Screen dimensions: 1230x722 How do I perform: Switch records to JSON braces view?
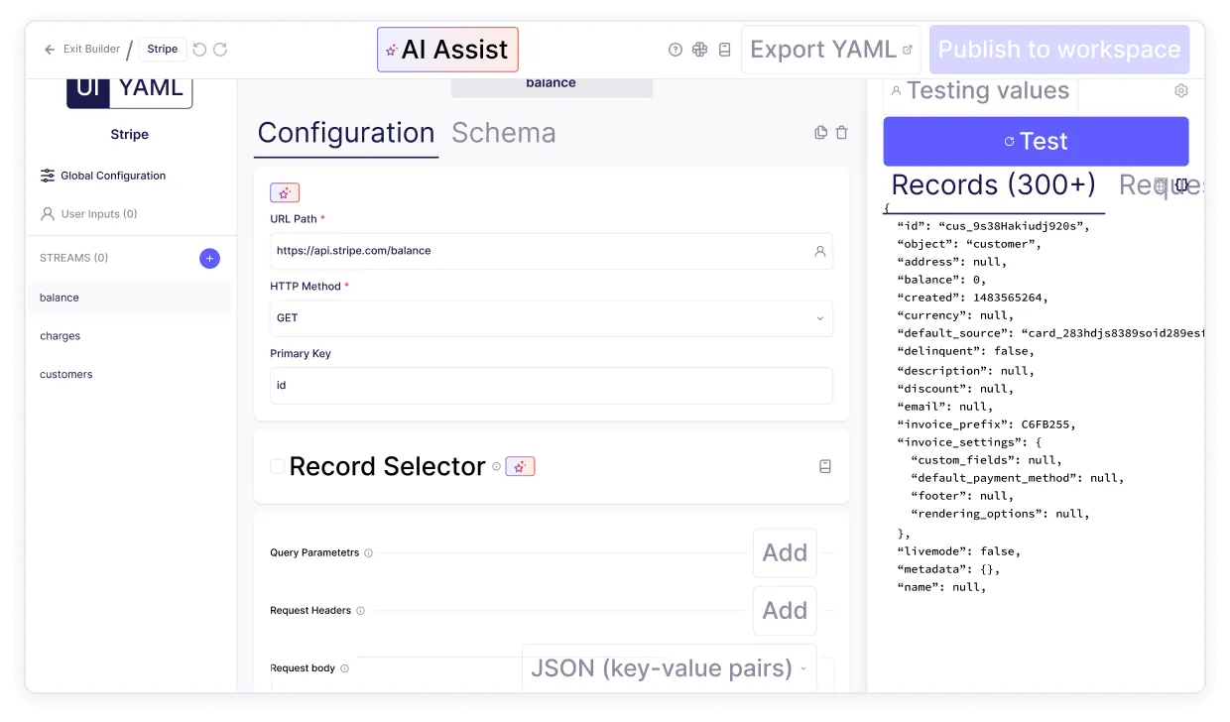tap(1182, 185)
